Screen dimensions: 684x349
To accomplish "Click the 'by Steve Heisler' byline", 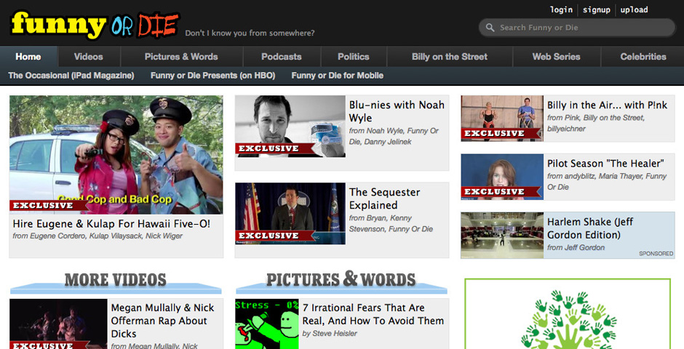I will [x=330, y=333].
